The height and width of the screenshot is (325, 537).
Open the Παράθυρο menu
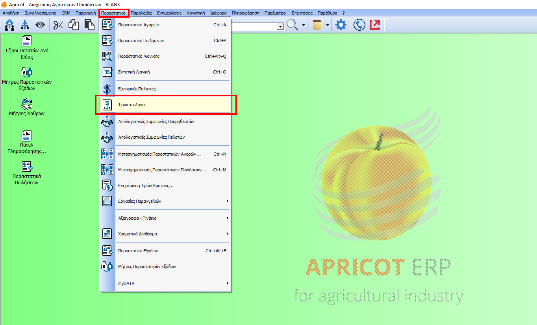(328, 13)
